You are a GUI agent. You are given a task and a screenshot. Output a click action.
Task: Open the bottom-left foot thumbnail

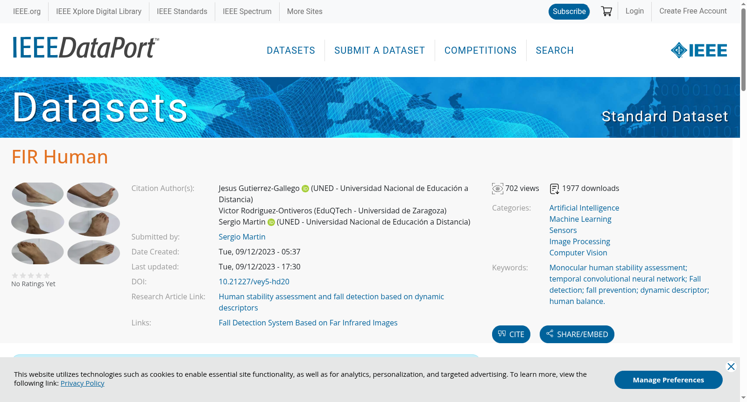[x=38, y=252]
